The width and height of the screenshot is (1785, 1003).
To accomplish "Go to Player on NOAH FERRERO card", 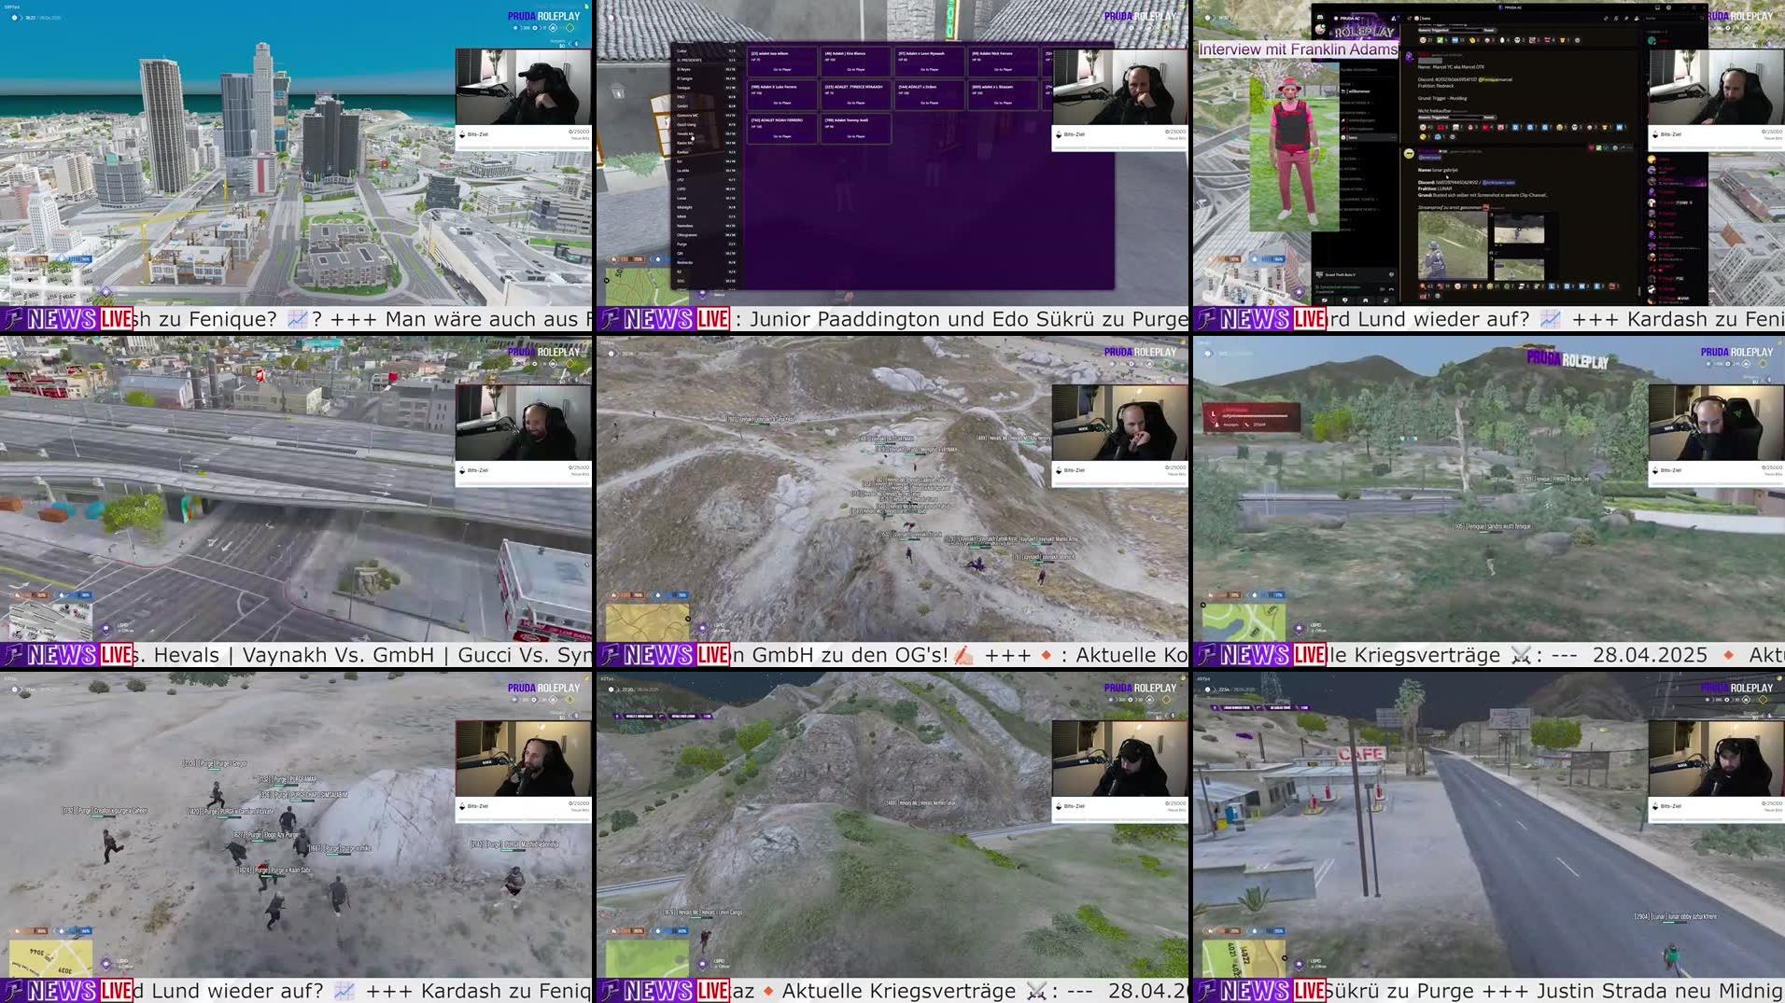I will pyautogui.click(x=782, y=136).
